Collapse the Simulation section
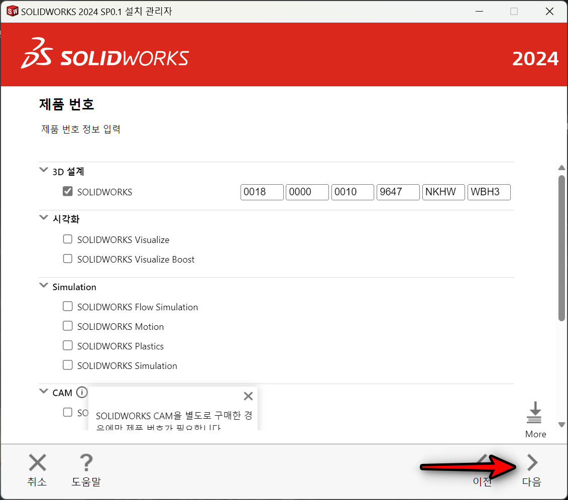 click(x=44, y=285)
